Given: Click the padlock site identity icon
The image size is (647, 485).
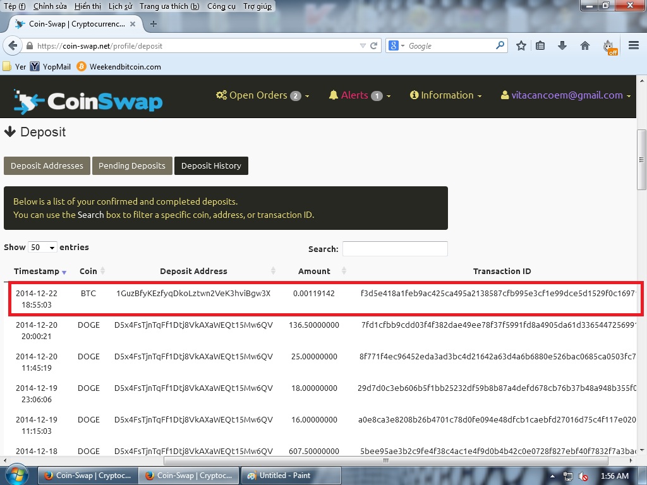Looking at the screenshot, I should click(30, 45).
